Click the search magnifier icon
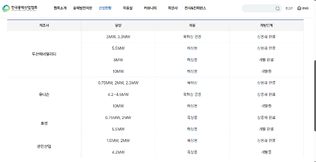 tap(278, 8)
